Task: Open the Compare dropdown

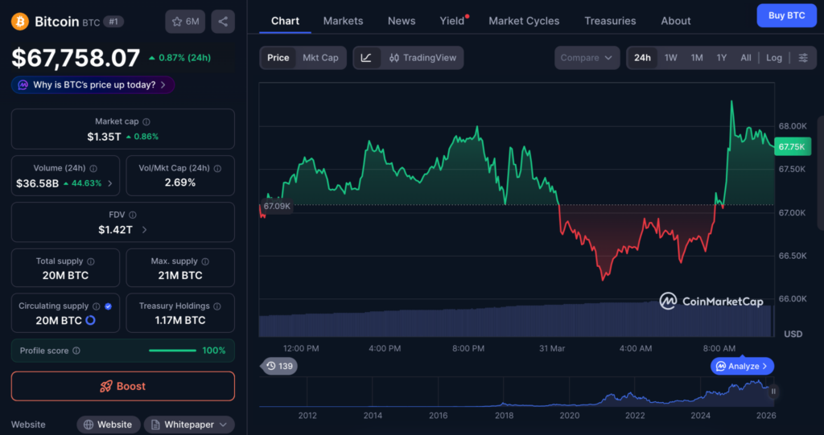Action: pyautogui.click(x=587, y=58)
